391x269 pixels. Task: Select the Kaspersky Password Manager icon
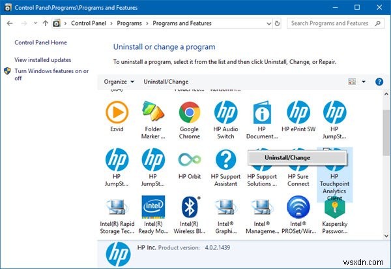[334, 207]
